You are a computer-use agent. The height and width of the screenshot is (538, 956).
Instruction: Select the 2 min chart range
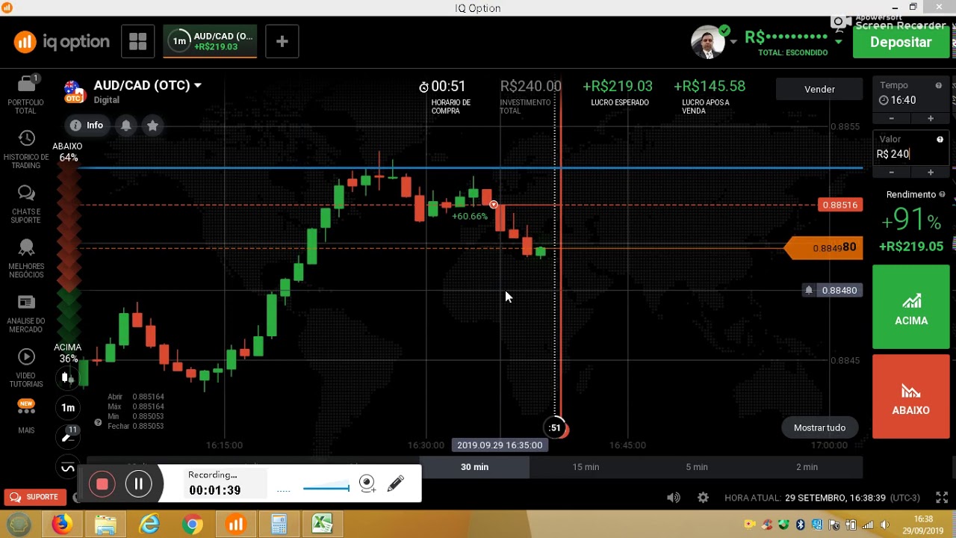pyautogui.click(x=807, y=467)
